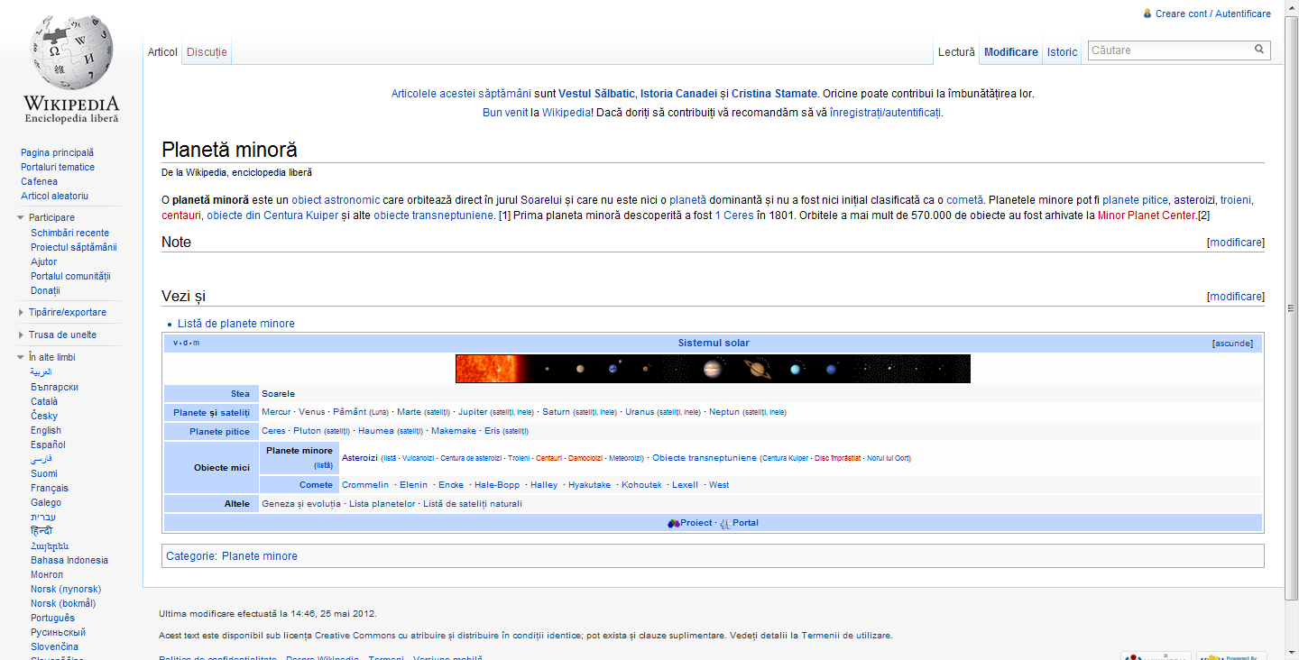The width and height of the screenshot is (1299, 660).
Task: Follow the 1 Ceres link in article
Action: click(733, 215)
